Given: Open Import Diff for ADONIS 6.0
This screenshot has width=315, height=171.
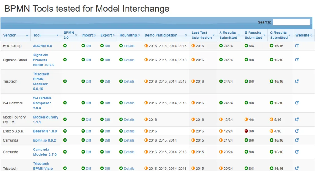Looking at the screenshot, I should [x=88, y=46].
